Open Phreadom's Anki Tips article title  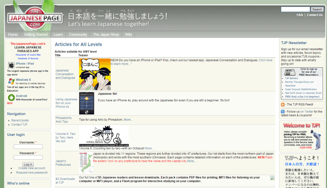pyautogui.click(x=63, y=120)
